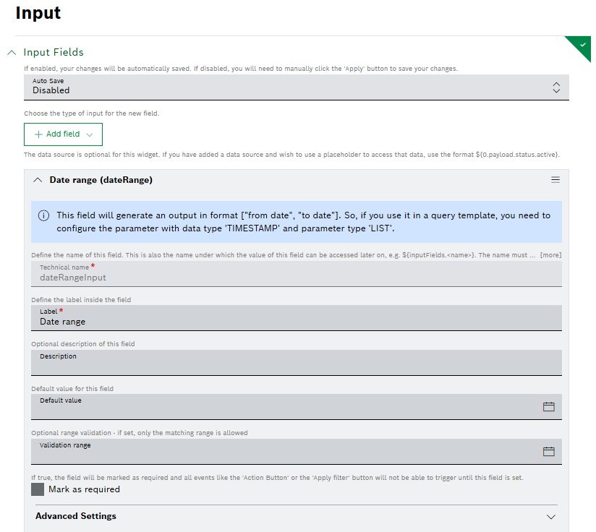This screenshot has height=532, width=596.
Task: Open calendar picker for Default value
Action: (548, 407)
